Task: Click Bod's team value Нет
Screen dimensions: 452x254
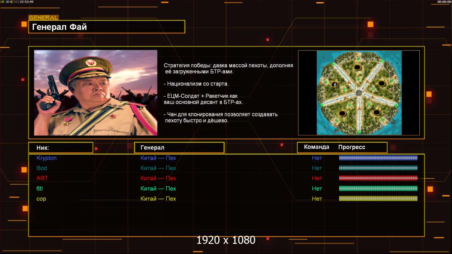Action: tap(317, 168)
